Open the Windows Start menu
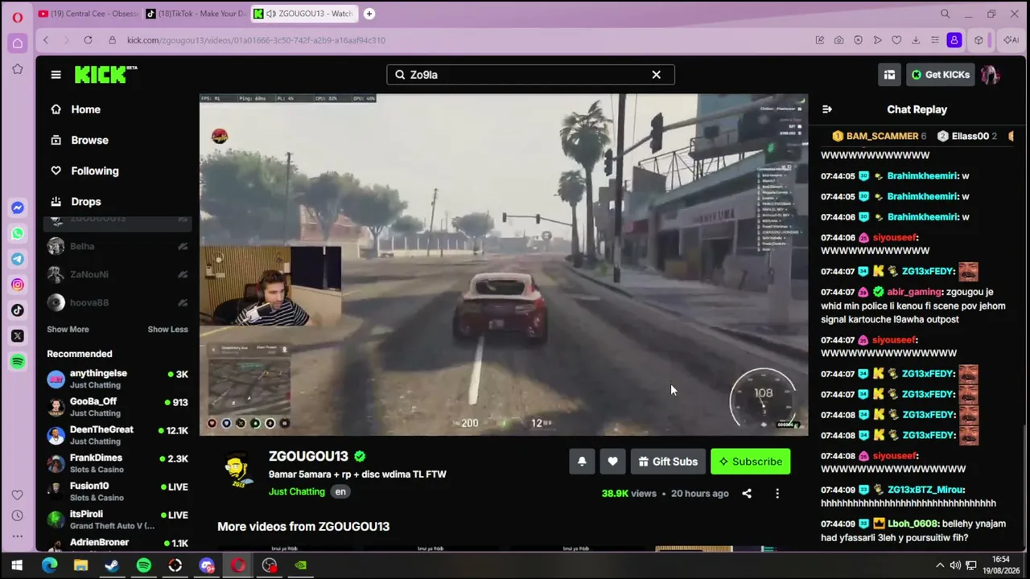1030x579 pixels. (17, 565)
